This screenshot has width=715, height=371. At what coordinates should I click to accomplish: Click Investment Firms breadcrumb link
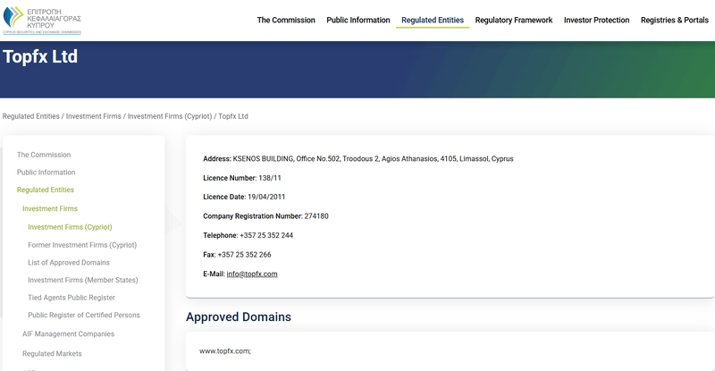pyautogui.click(x=94, y=116)
